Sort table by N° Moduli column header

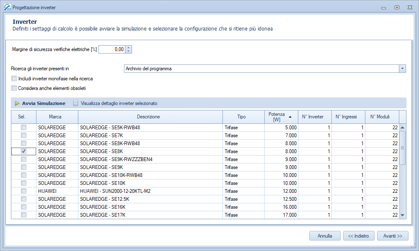[382, 117]
